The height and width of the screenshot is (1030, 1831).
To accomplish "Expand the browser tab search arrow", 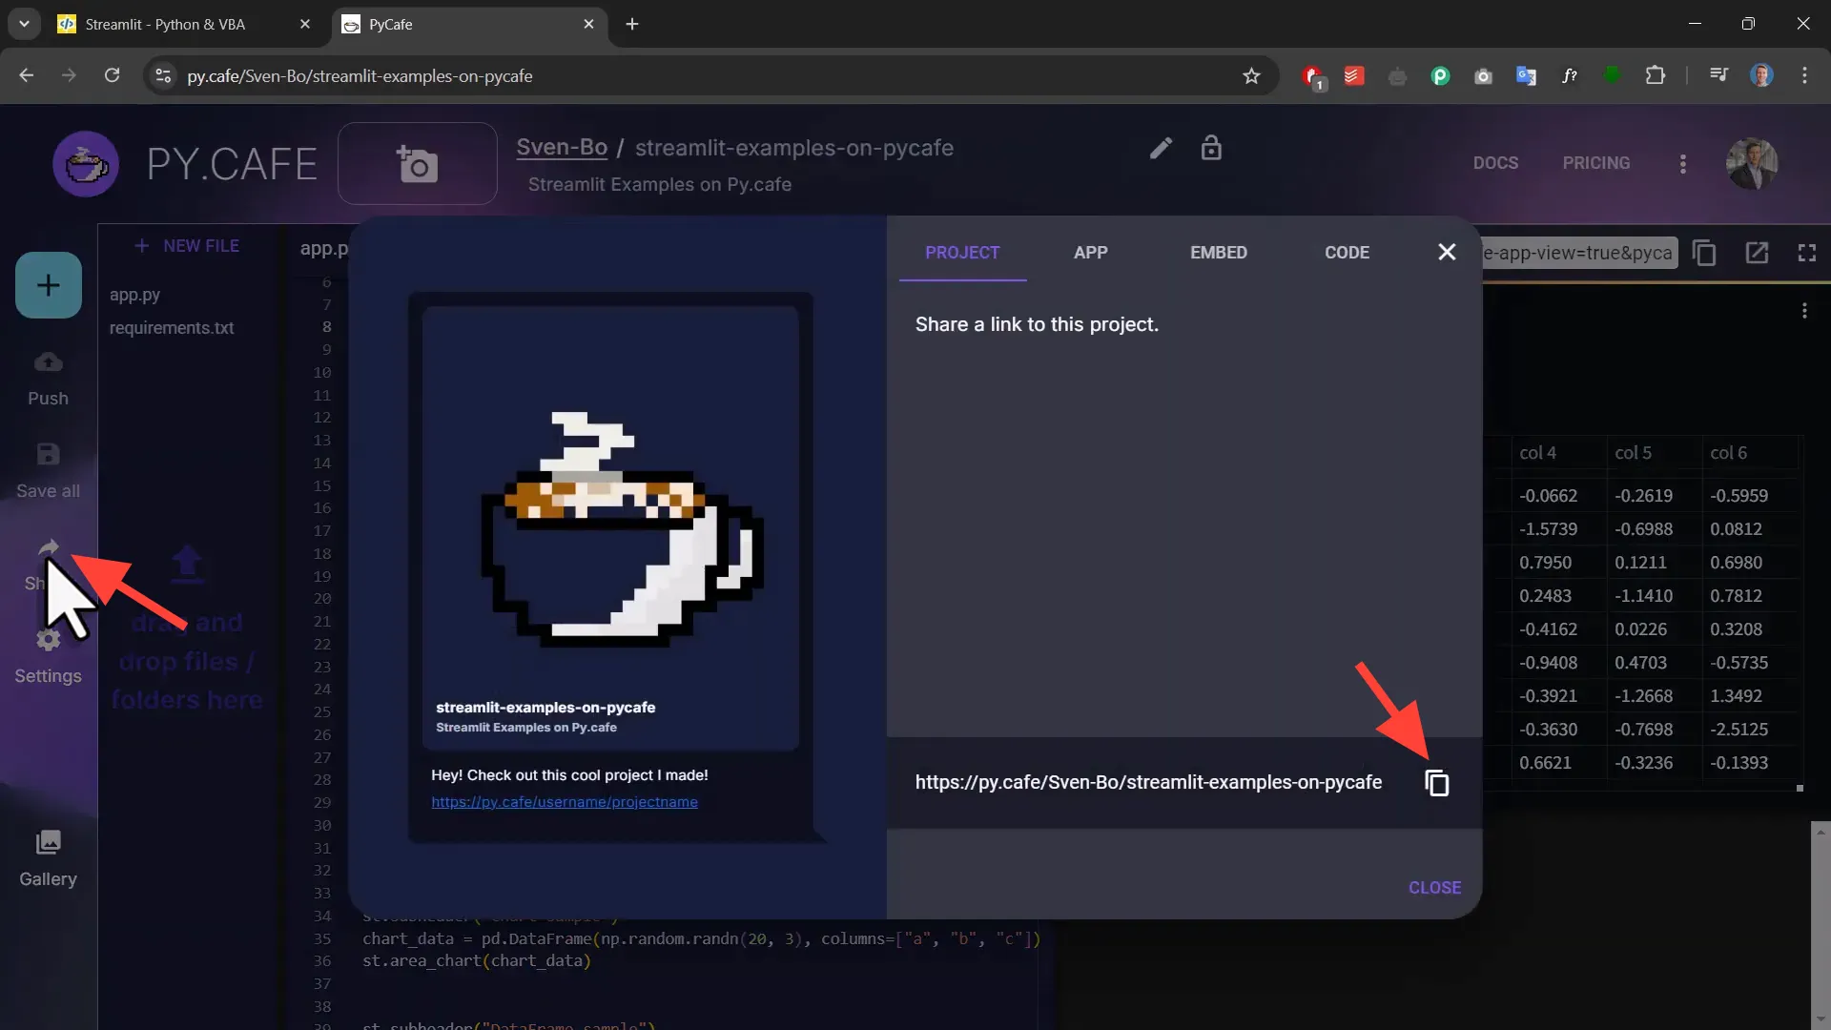I will (24, 23).
